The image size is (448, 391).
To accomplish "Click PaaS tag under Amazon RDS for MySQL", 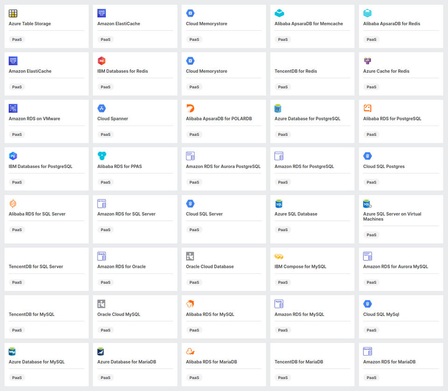I will coord(283,330).
